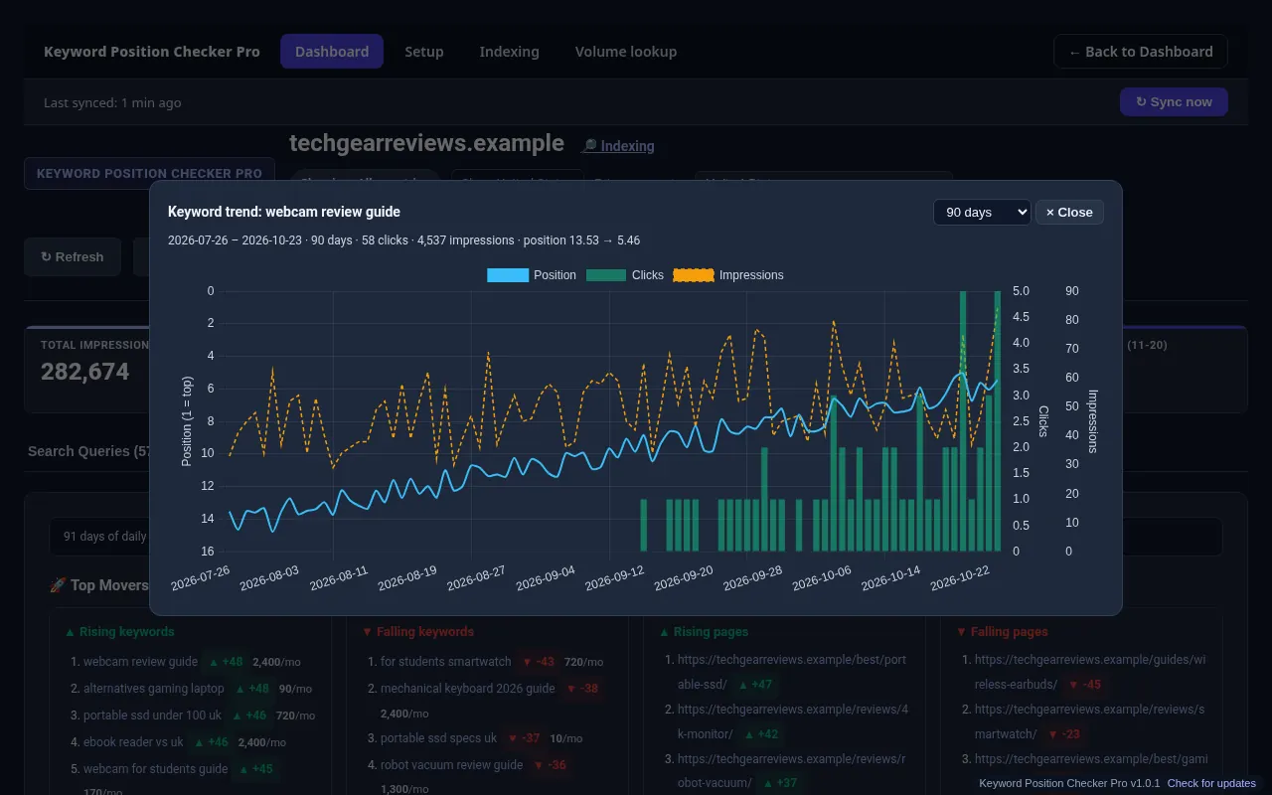Toggle Clicks series in chart legend
The image size is (1272, 795).
tap(625, 275)
